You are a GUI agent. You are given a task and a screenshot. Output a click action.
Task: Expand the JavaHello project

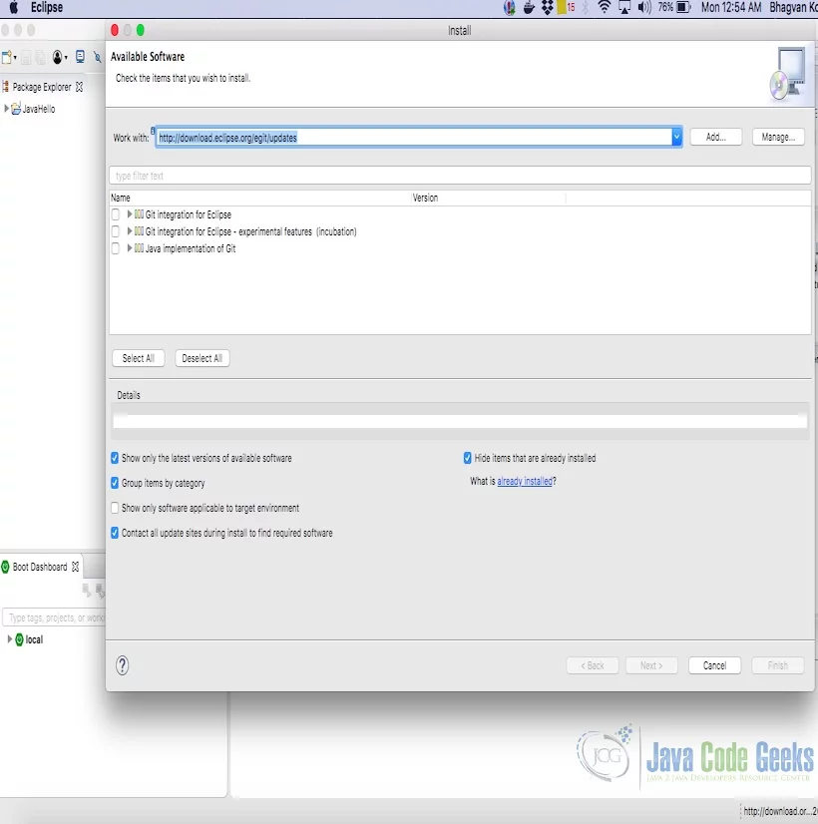[6, 109]
